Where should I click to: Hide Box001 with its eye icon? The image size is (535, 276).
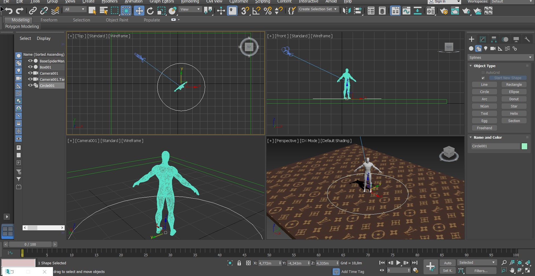click(30, 67)
